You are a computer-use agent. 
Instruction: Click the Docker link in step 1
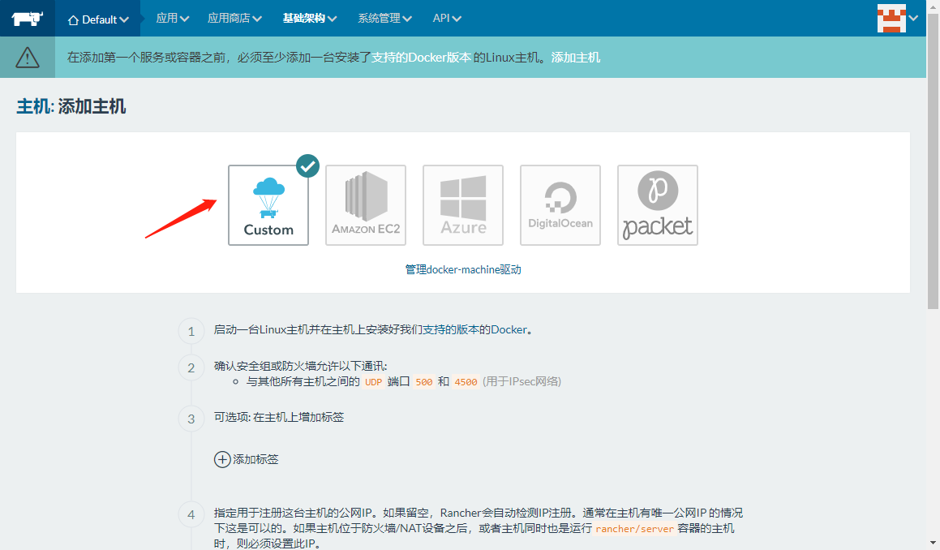pyautogui.click(x=509, y=330)
